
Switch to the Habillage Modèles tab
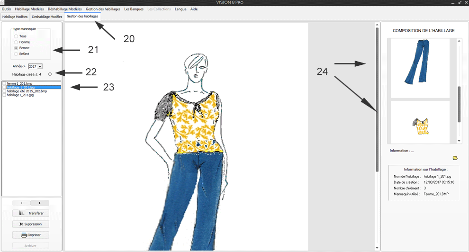coord(15,17)
